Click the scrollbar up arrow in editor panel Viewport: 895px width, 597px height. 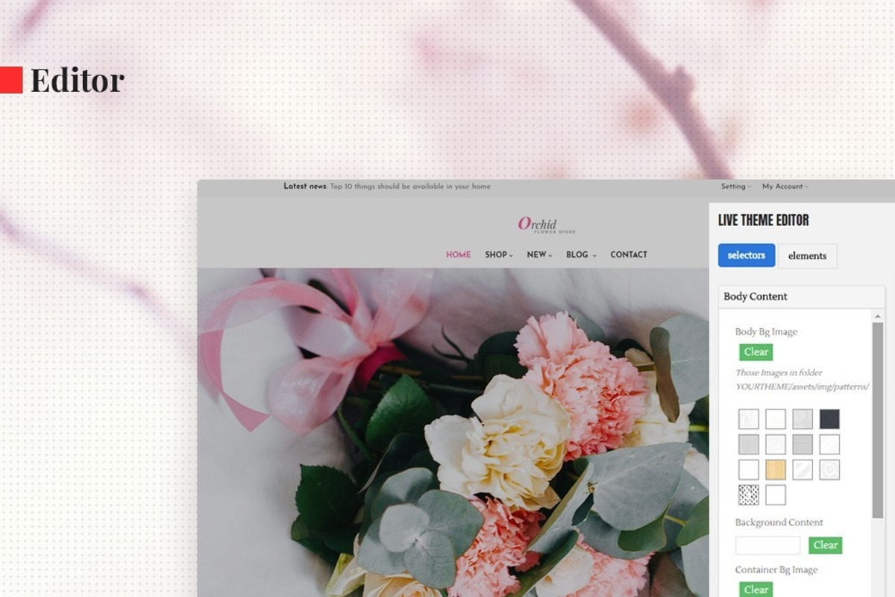pos(878,316)
